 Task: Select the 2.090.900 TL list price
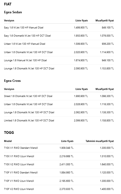tap(81, 69)
